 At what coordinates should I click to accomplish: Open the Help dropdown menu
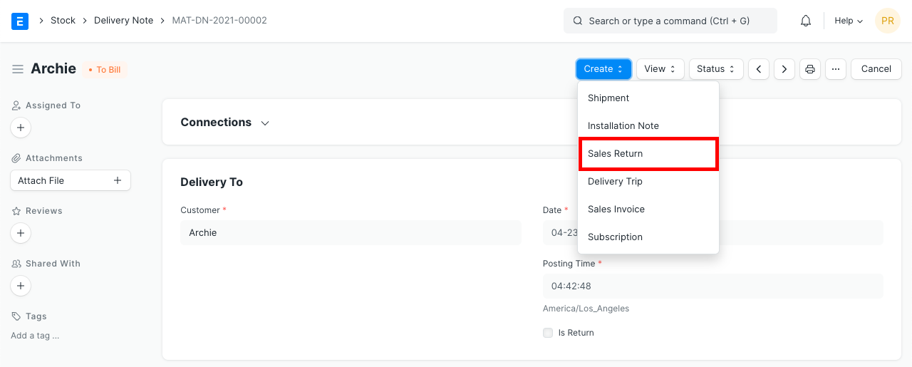point(848,21)
